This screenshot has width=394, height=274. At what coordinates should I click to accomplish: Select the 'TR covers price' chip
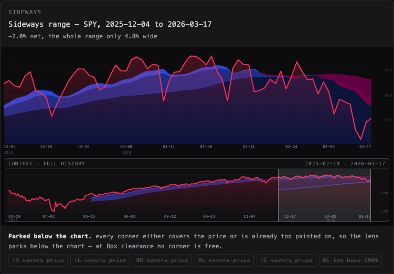38,260
